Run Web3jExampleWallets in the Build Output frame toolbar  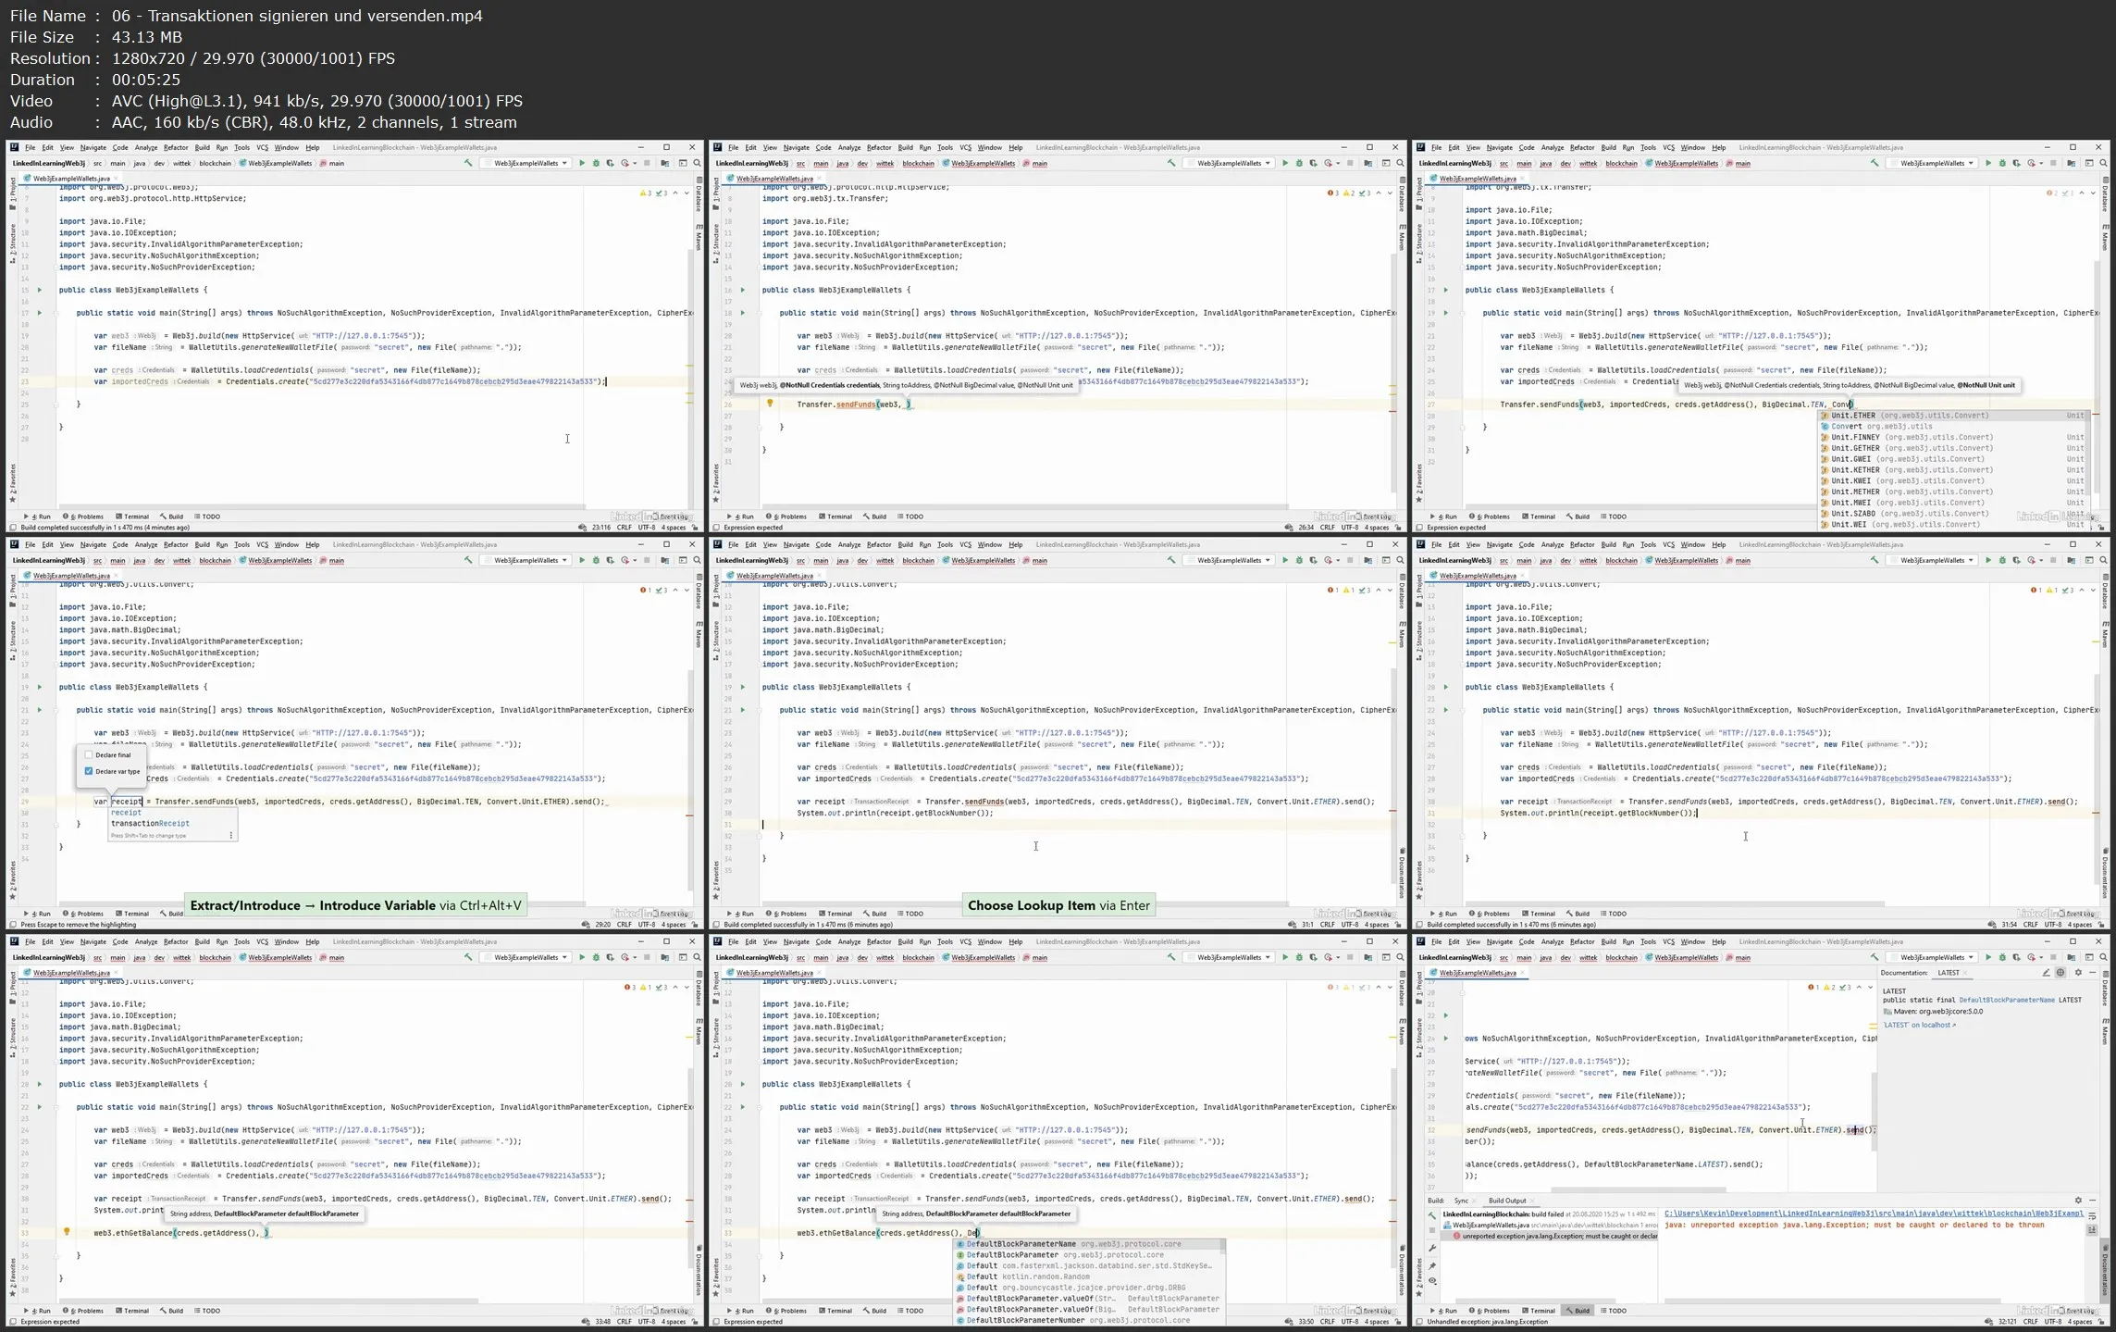pos(1988,957)
